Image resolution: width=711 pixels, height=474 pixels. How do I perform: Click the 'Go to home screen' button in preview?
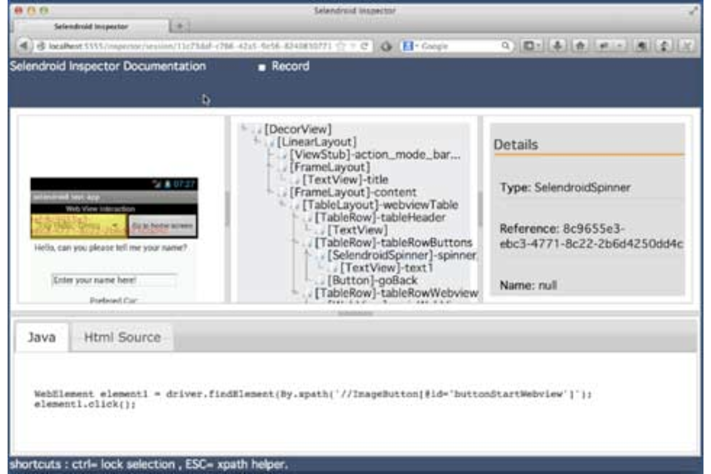(x=162, y=226)
